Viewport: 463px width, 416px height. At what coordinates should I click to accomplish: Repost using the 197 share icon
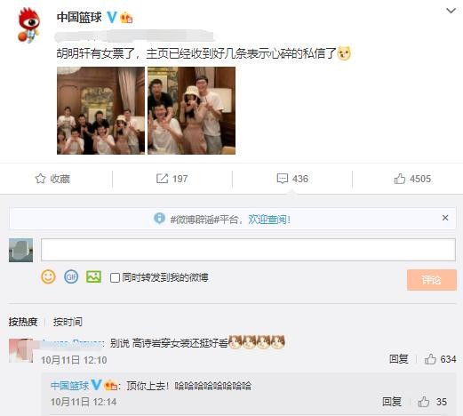172,179
